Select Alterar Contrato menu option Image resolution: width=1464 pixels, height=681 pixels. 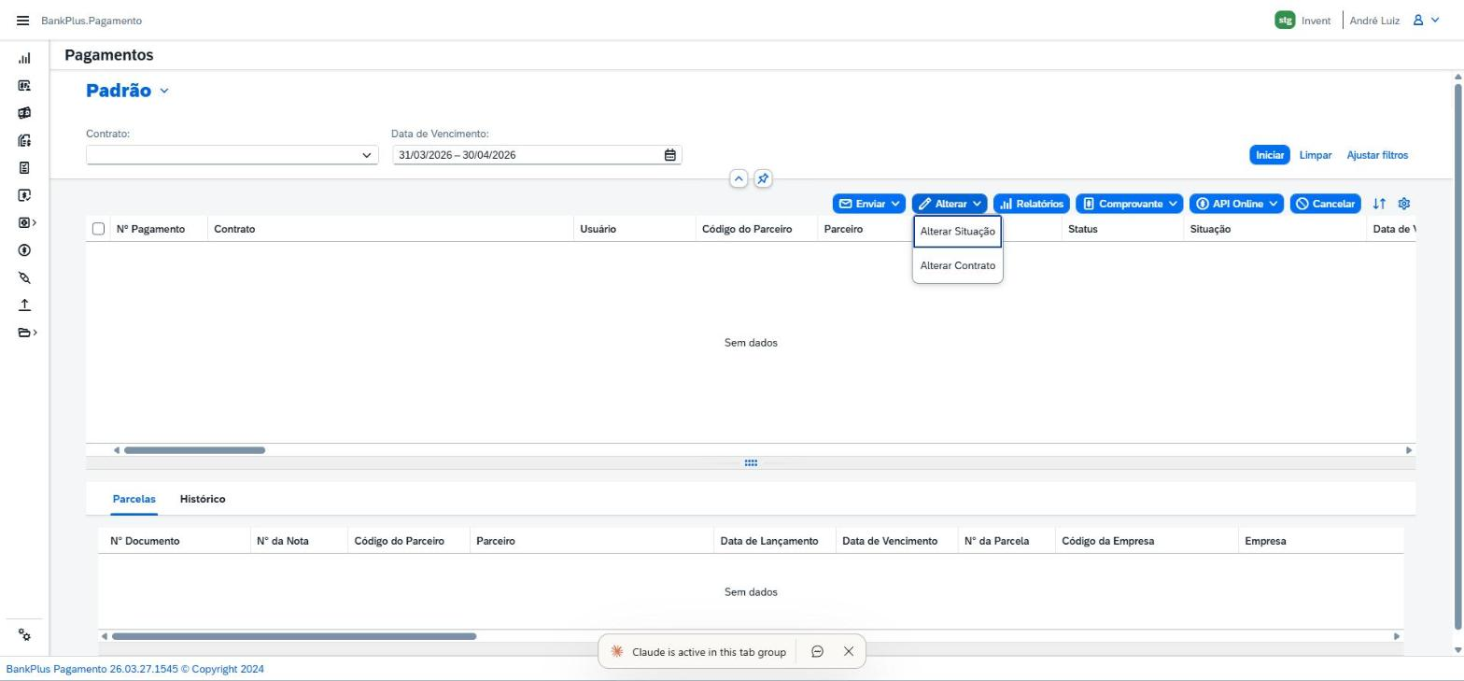(x=957, y=265)
